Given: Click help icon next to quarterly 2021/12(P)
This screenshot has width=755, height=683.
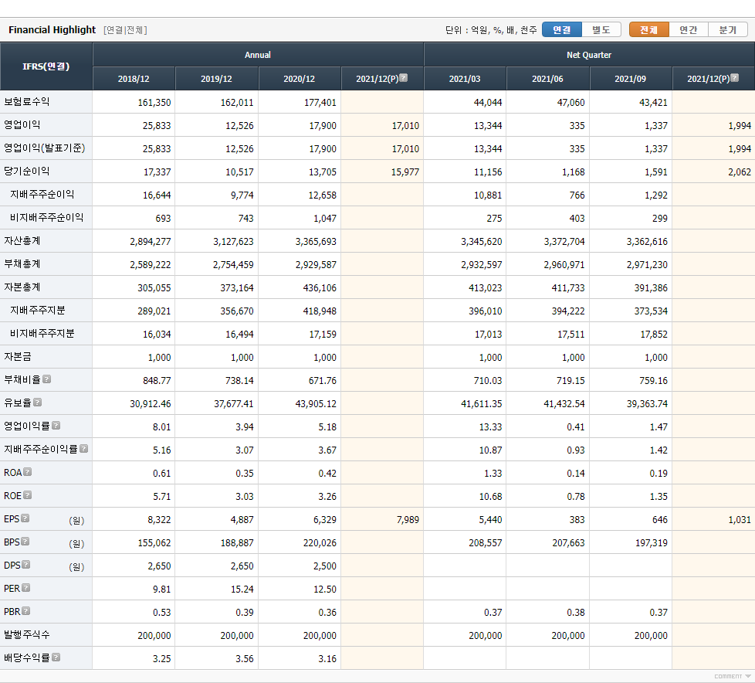Looking at the screenshot, I should 734,77.
